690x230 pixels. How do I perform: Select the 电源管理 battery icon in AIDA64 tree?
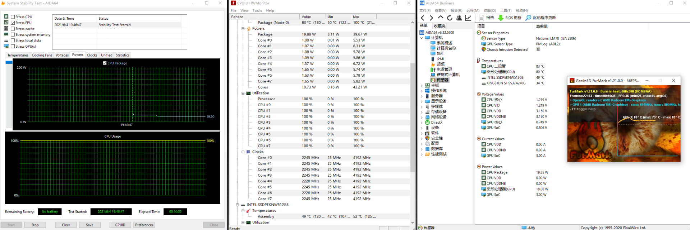click(433, 70)
